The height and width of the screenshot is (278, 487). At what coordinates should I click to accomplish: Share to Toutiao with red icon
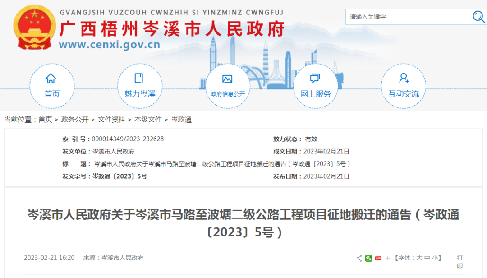(x=378, y=258)
